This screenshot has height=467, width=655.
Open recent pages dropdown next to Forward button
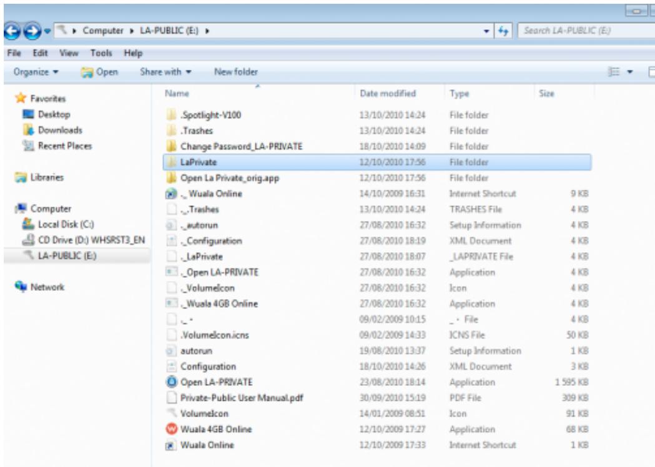coord(47,31)
